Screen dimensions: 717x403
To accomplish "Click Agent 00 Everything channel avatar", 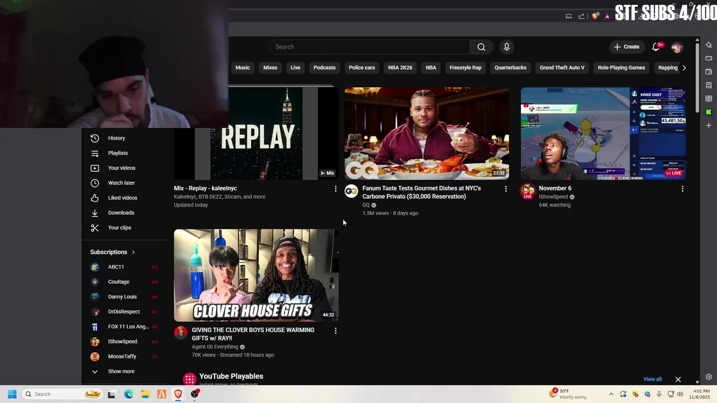I will [180, 333].
